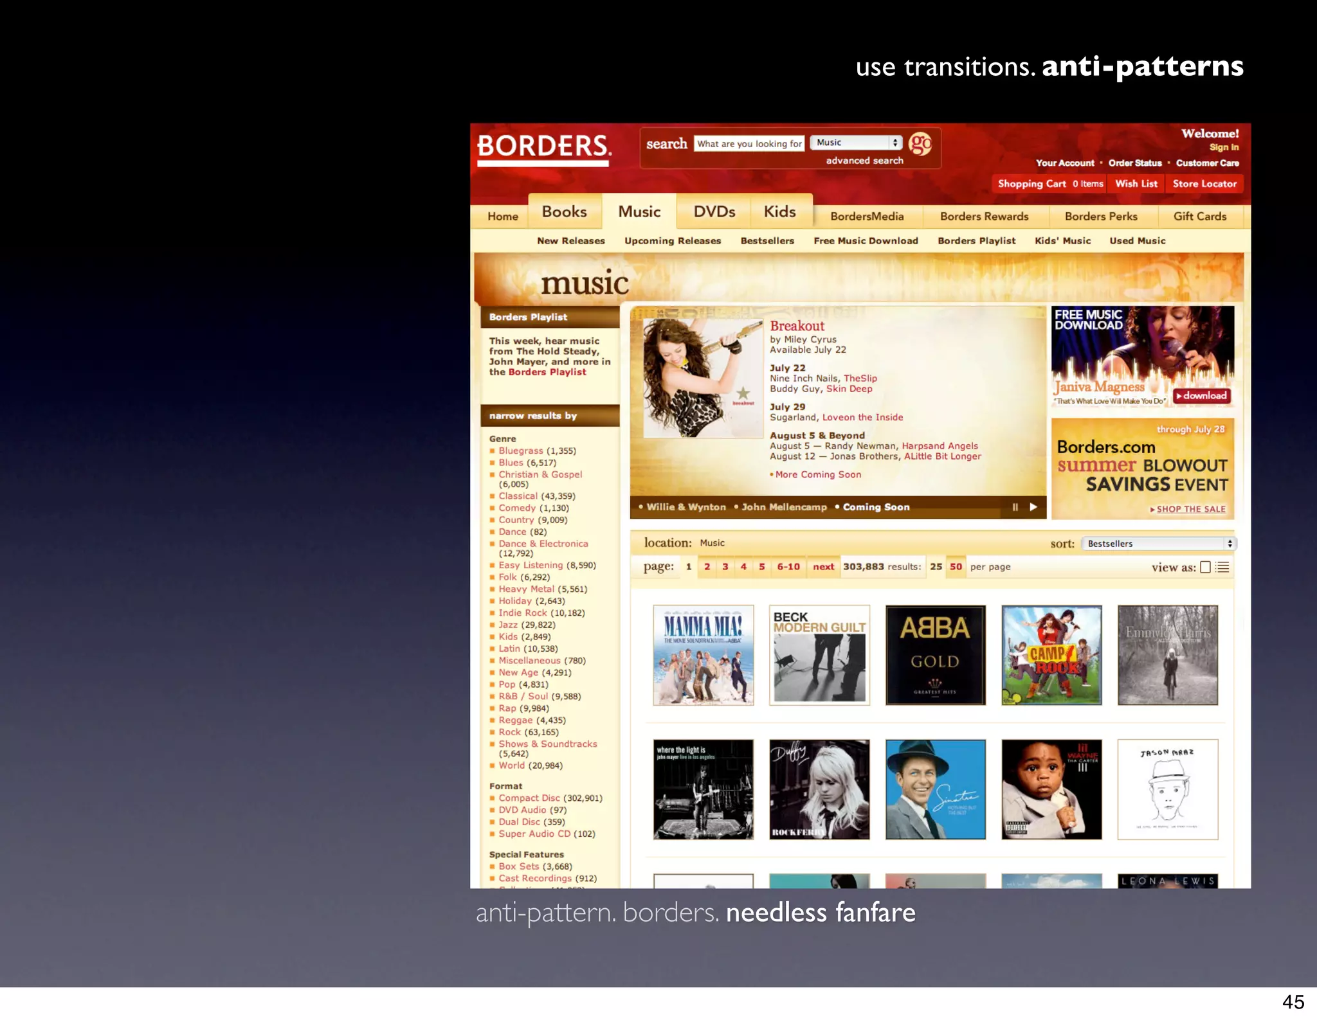Show 50 results per page
Image resolution: width=1317 pixels, height=1020 pixels.
956,567
